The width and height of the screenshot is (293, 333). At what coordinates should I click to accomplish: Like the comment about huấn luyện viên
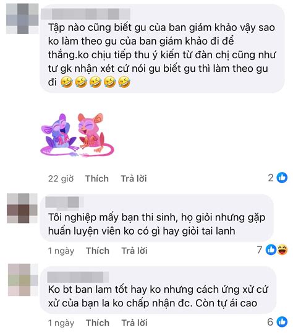(x=98, y=251)
